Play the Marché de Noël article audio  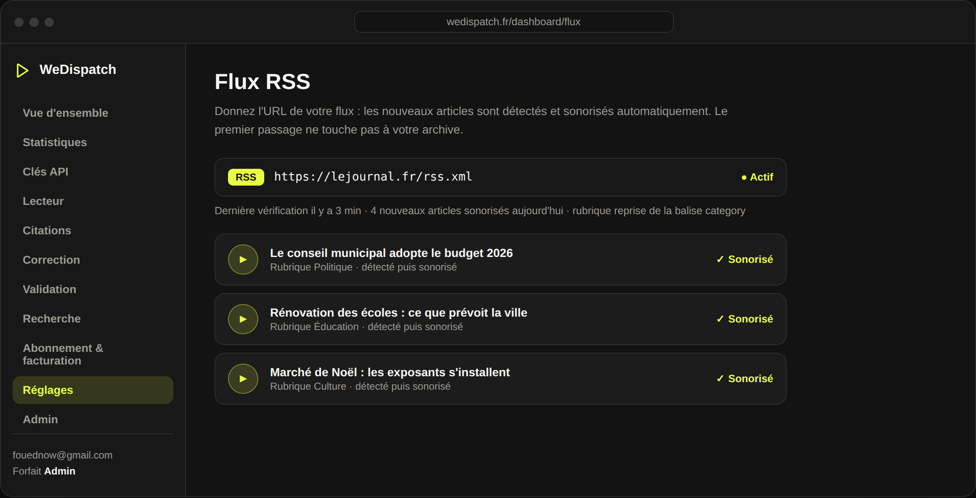point(243,379)
